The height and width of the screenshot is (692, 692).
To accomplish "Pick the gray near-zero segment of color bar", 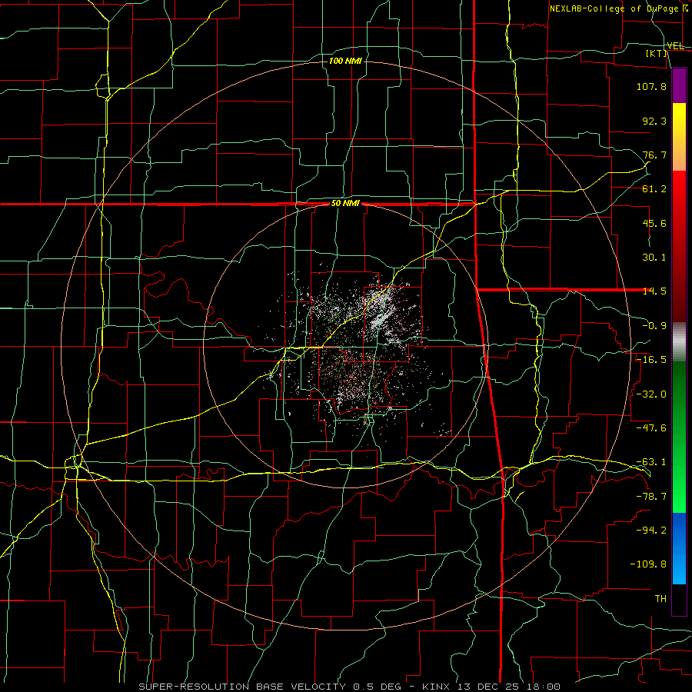I will [679, 342].
